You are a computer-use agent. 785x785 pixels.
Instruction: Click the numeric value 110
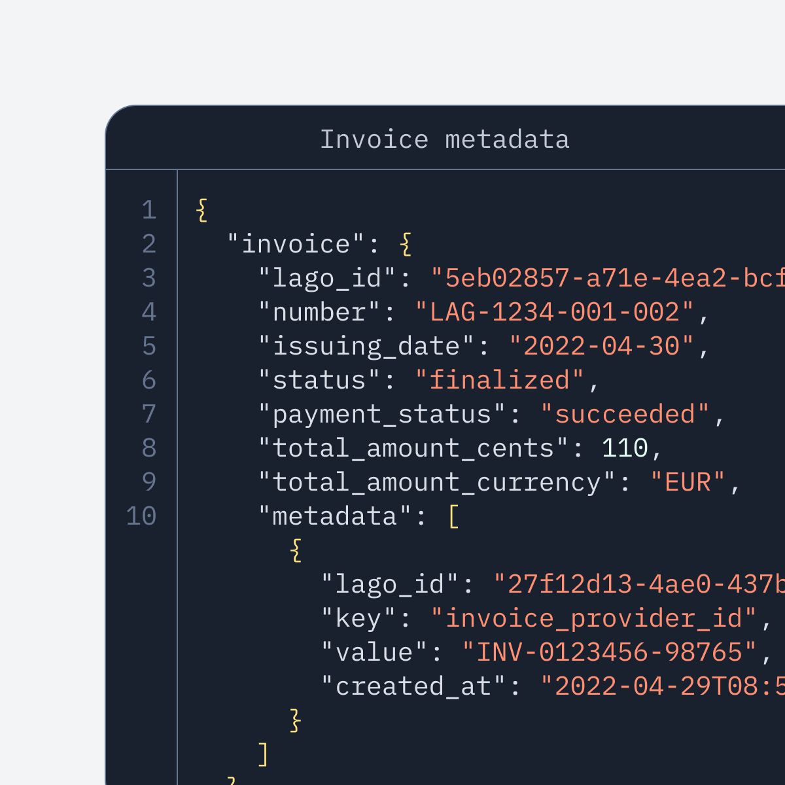click(625, 448)
